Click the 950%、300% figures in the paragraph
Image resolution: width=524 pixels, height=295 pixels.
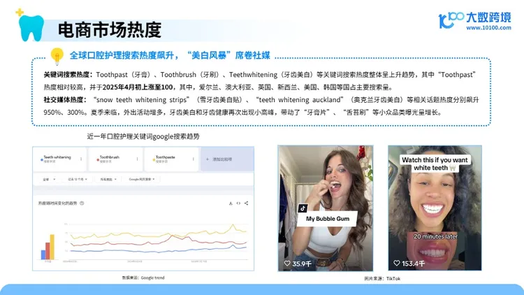64,113
